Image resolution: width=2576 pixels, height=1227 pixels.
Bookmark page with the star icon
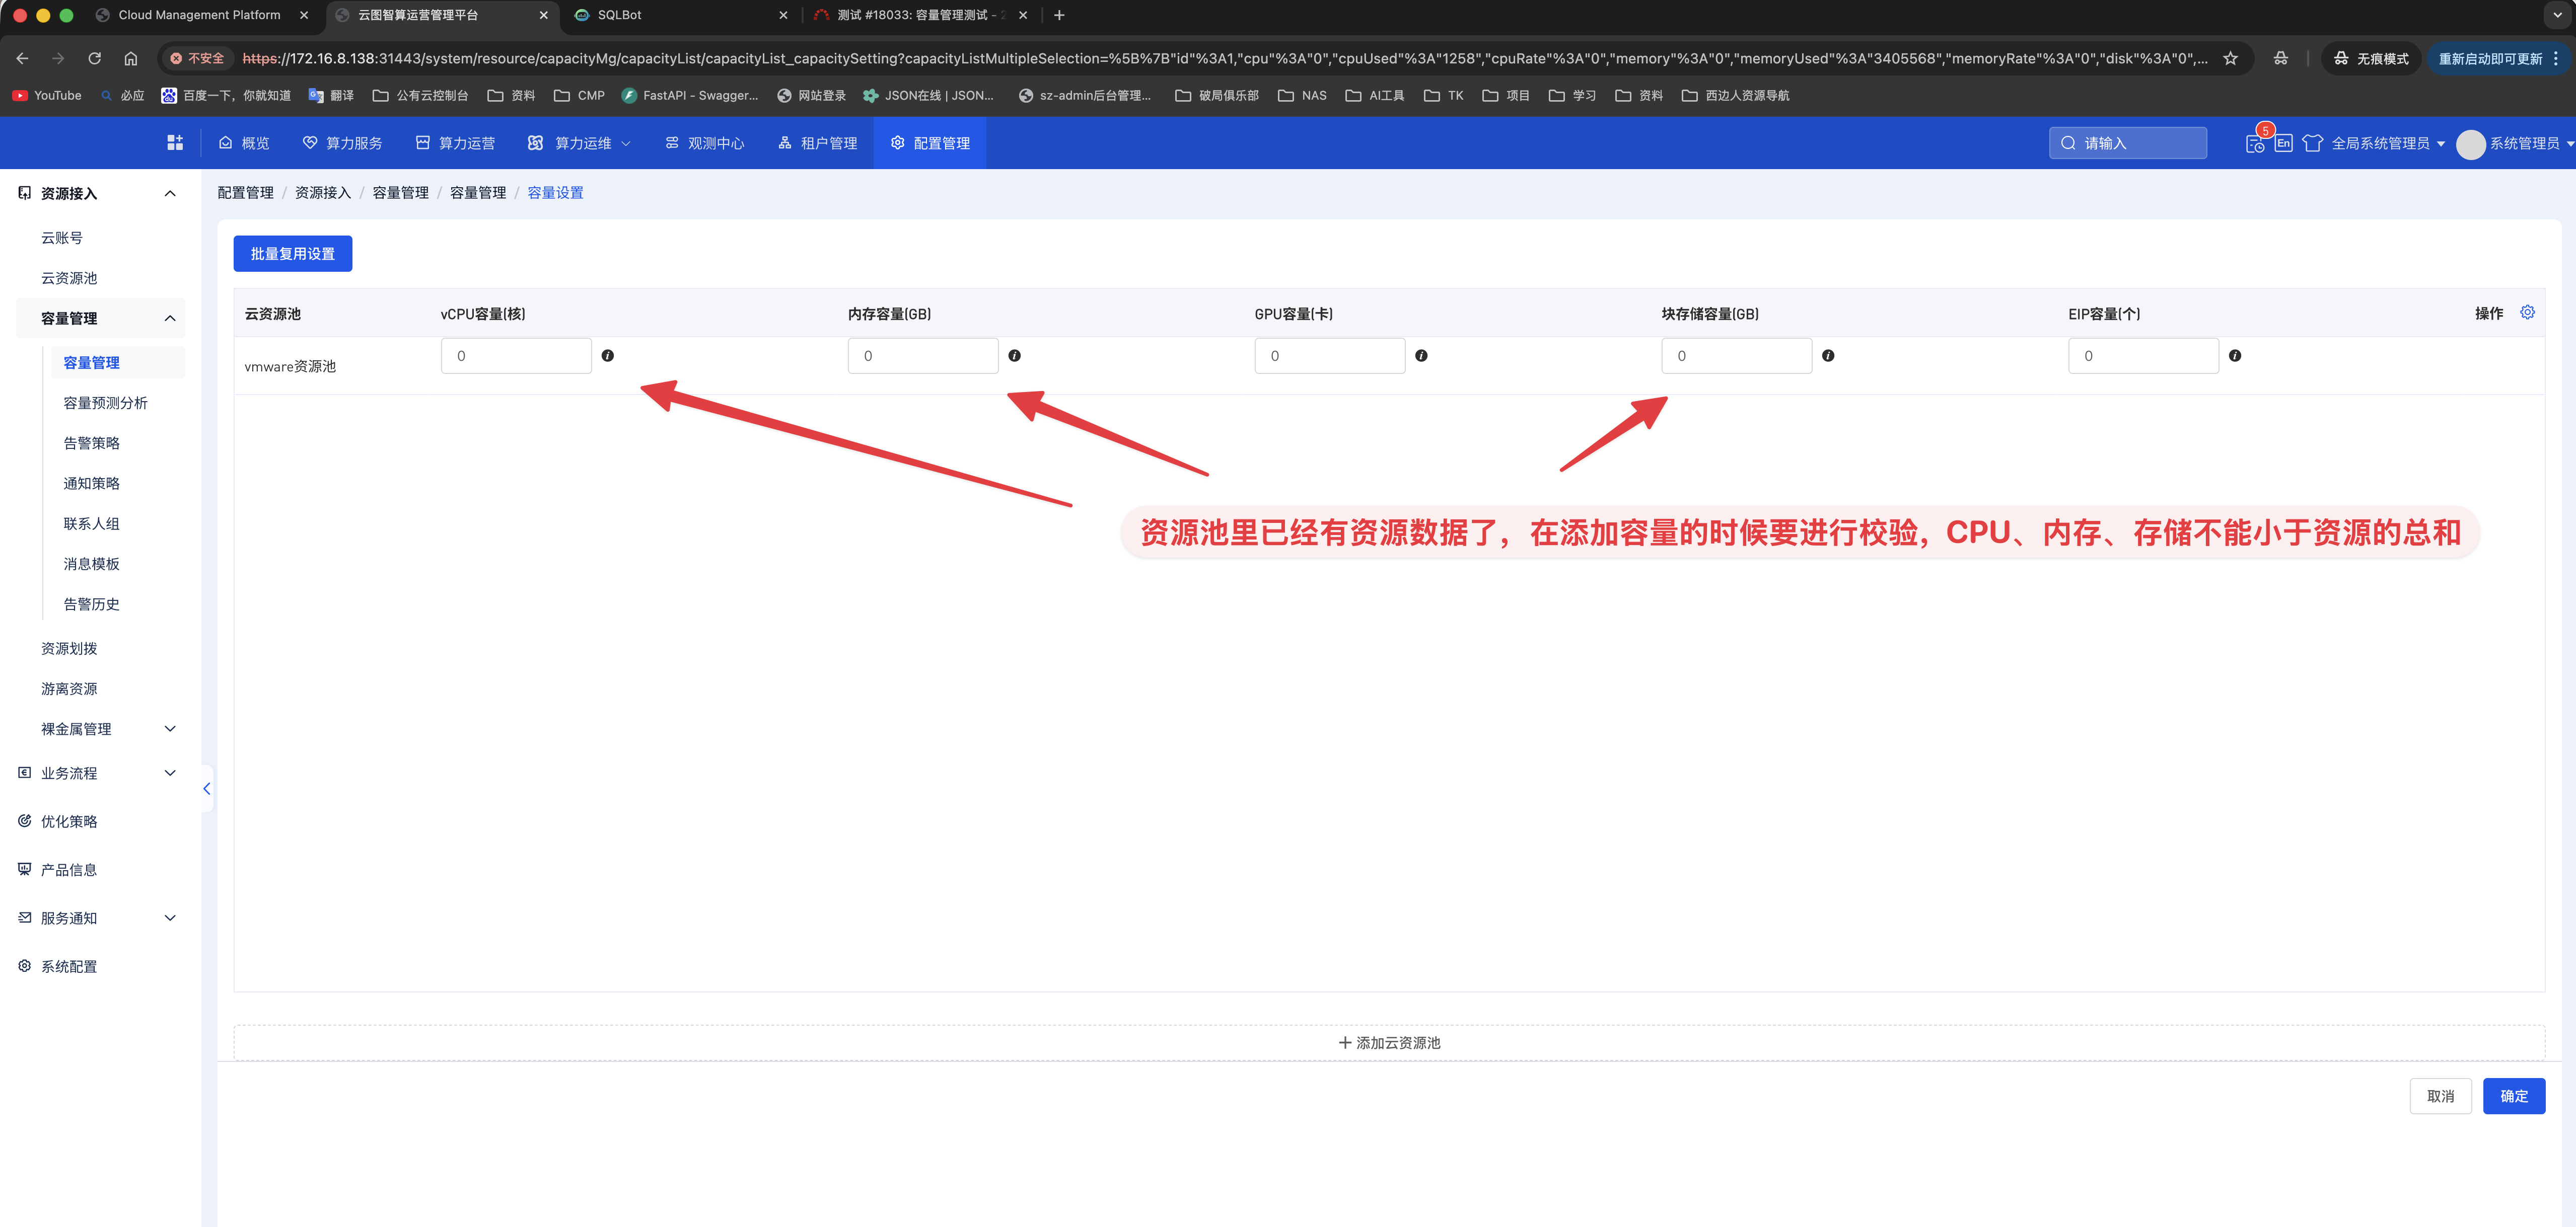point(2230,58)
